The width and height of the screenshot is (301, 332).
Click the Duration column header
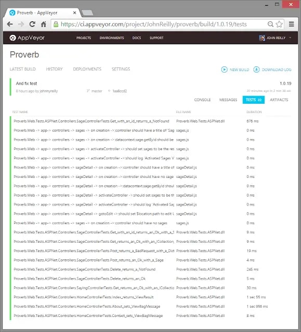click(x=254, y=112)
